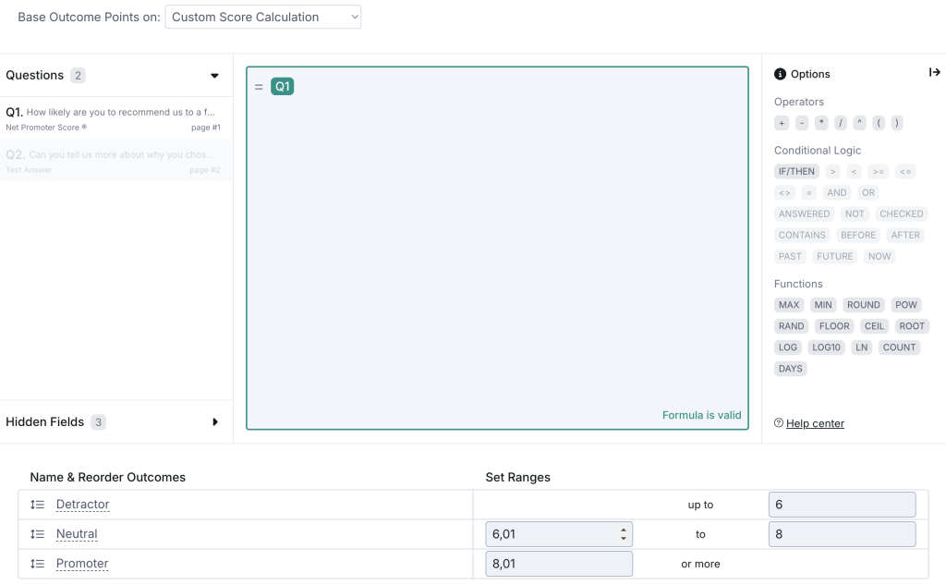Click the 'Formula is valid' status text
This screenshot has width=946, height=585.
pos(702,415)
